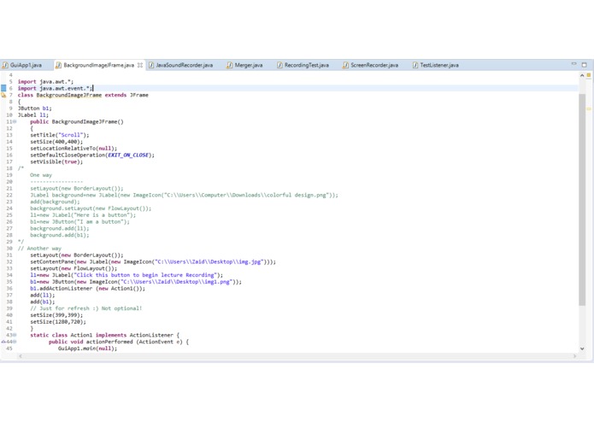Click the warning marker on line 7
Image resolution: width=594 pixels, height=422 pixels.
coord(3,95)
